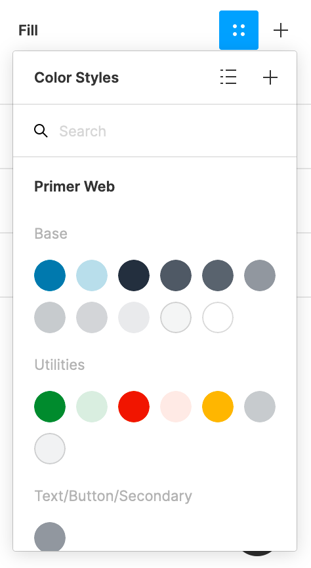
Task: Click the Color Styles panel title
Action: tap(77, 77)
